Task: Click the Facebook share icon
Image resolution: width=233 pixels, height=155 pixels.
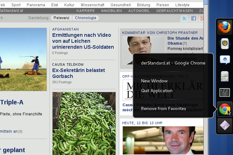Action: 194,18
